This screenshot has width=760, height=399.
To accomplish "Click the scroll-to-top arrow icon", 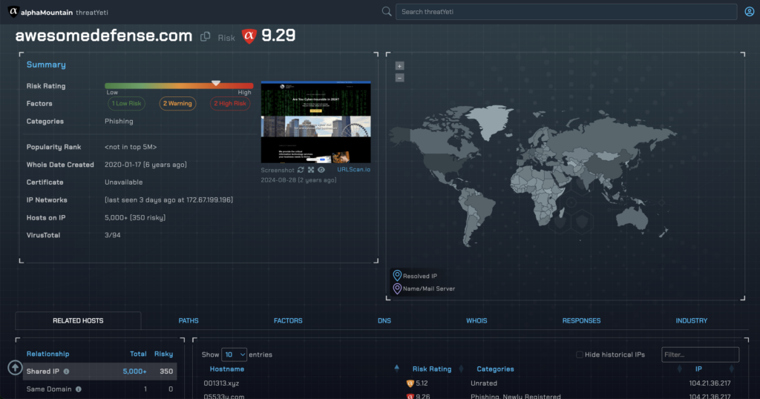I will click(x=15, y=367).
